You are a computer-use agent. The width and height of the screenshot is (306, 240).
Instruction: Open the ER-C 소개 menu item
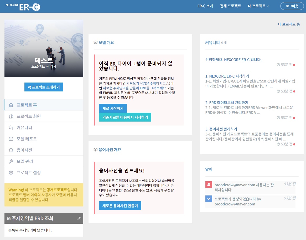click(x=205, y=6)
